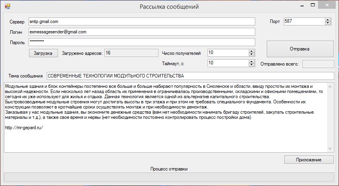Screen dimensions: 339x186
Task: Decrease Число получателей with down arrow
Action: click(x=251, y=54)
